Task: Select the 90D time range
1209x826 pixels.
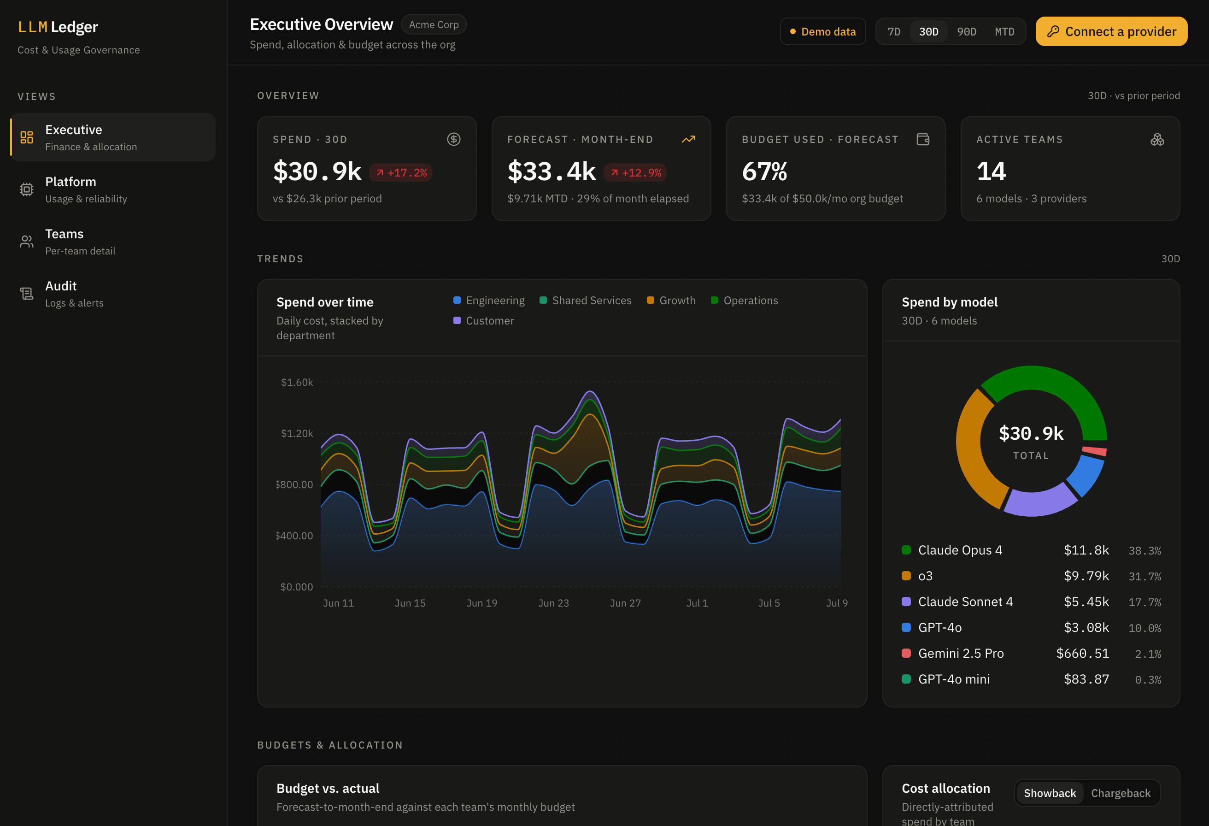Action: pos(967,32)
